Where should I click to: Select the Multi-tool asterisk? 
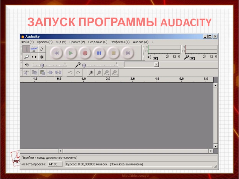coord(42,57)
